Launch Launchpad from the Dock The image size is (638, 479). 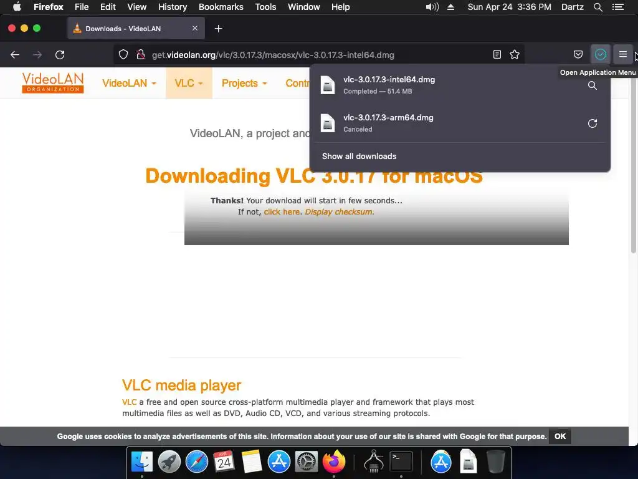(x=169, y=462)
